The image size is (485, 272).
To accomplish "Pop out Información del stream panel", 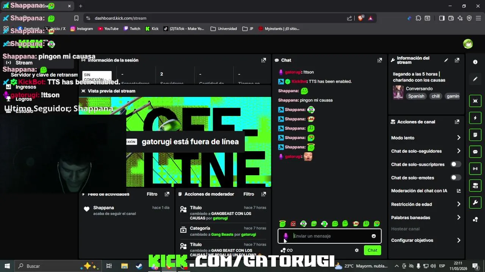I will point(457,60).
